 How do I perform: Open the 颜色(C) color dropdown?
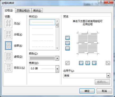coord(57,58)
